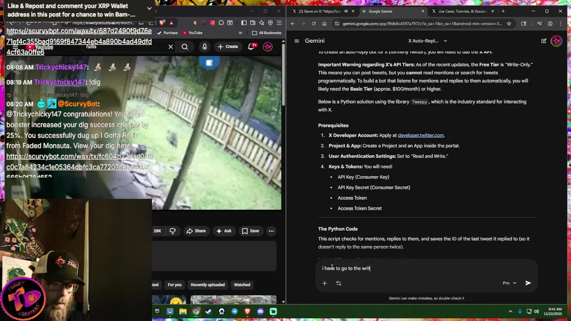Mute the Stone on X tab audio
The image size is (571, 321).
[346, 11]
